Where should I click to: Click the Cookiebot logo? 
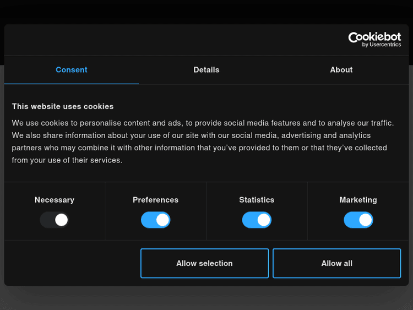click(374, 37)
